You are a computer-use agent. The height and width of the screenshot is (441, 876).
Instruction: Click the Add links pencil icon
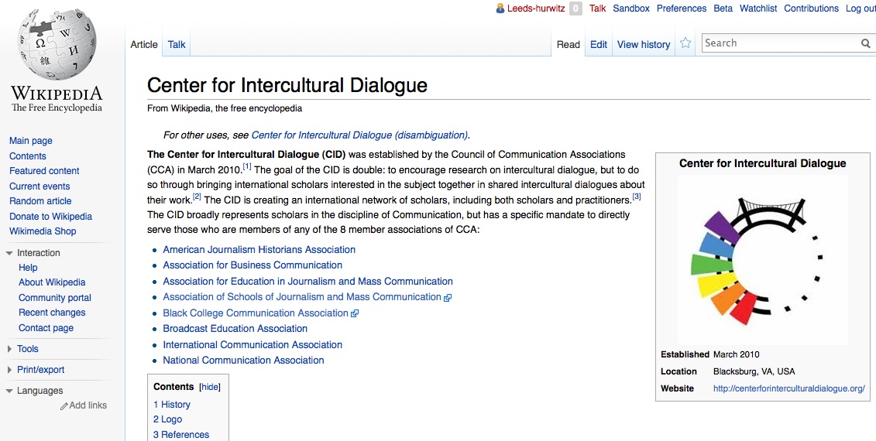pos(64,406)
